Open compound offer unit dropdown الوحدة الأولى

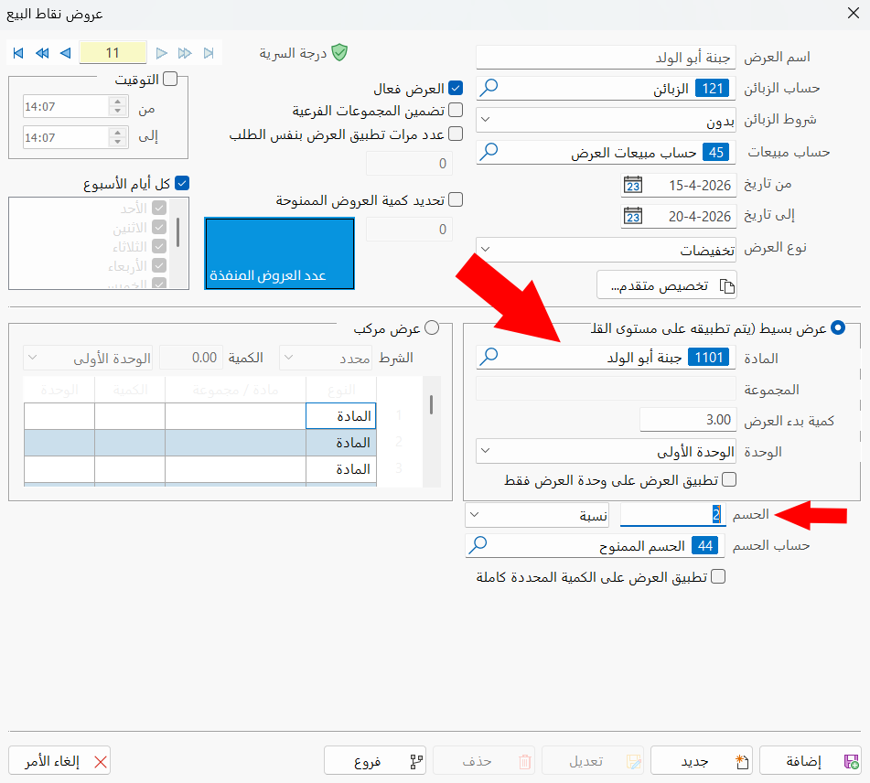[x=88, y=358]
